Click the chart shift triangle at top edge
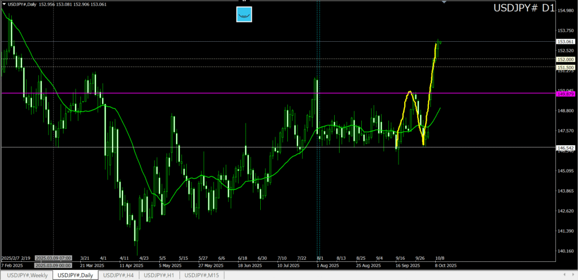 [x=444, y=2]
